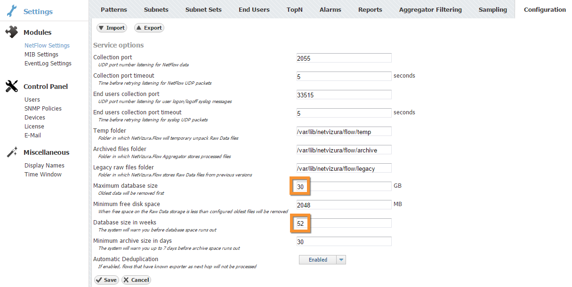Open the Alarms tab
Screen dimensions: 572x287
(x=330, y=9)
